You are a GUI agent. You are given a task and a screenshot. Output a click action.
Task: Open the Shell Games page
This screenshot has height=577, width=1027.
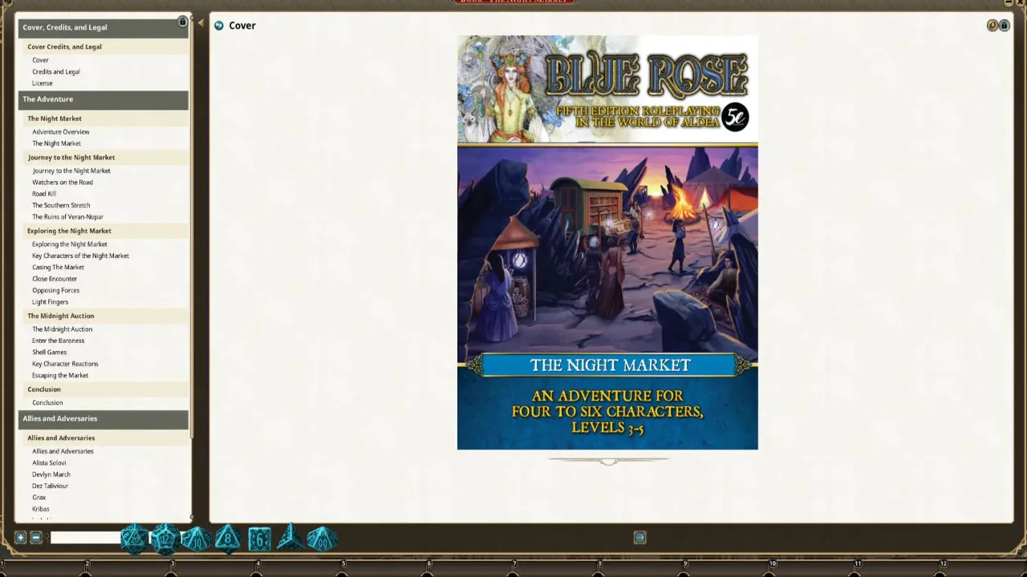click(50, 353)
